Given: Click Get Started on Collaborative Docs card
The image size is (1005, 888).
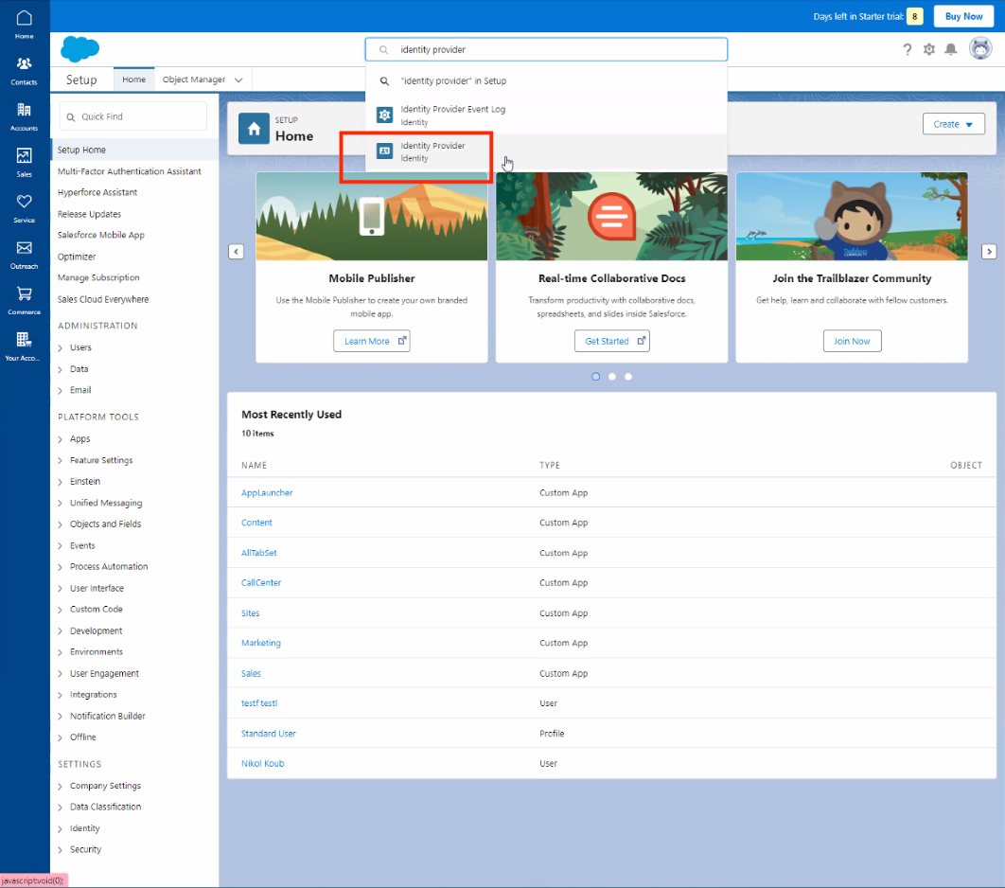Looking at the screenshot, I should (x=612, y=341).
